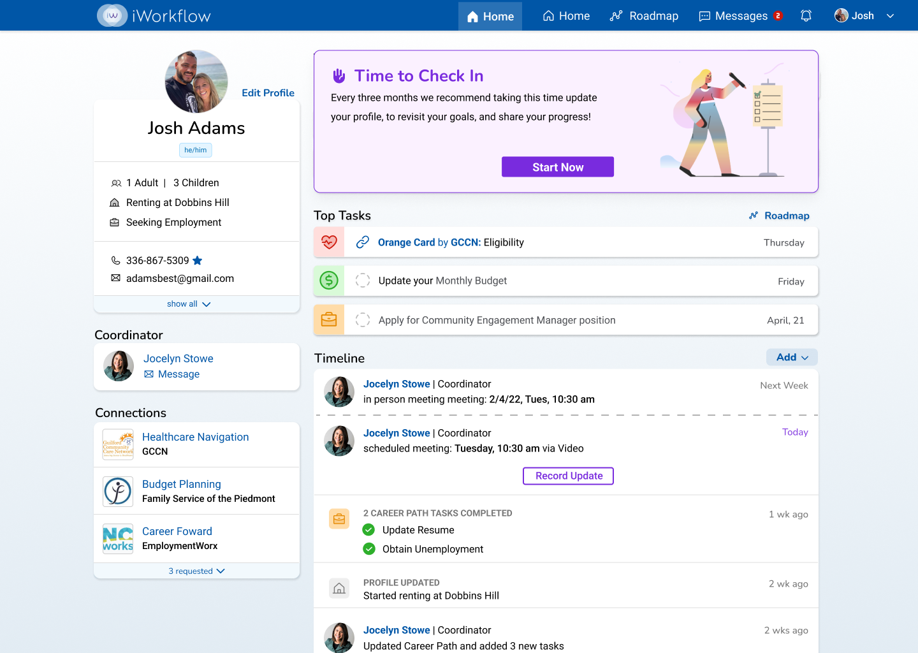Toggle the Update Resume completed checkmark

tap(368, 530)
